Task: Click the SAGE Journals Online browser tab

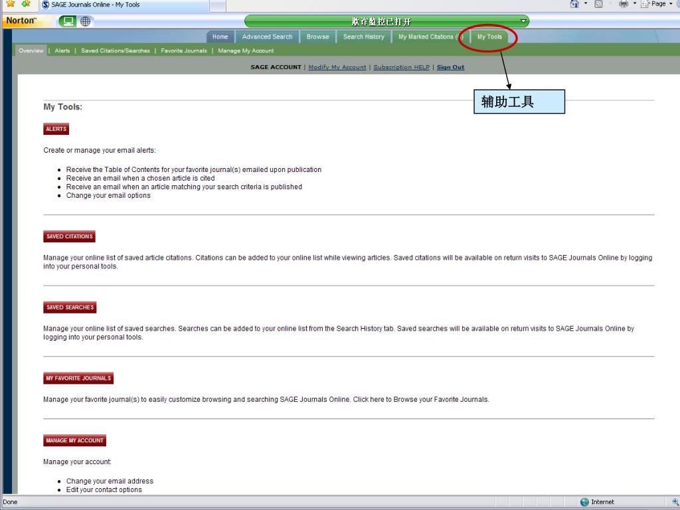Action: pyautogui.click(x=124, y=5)
